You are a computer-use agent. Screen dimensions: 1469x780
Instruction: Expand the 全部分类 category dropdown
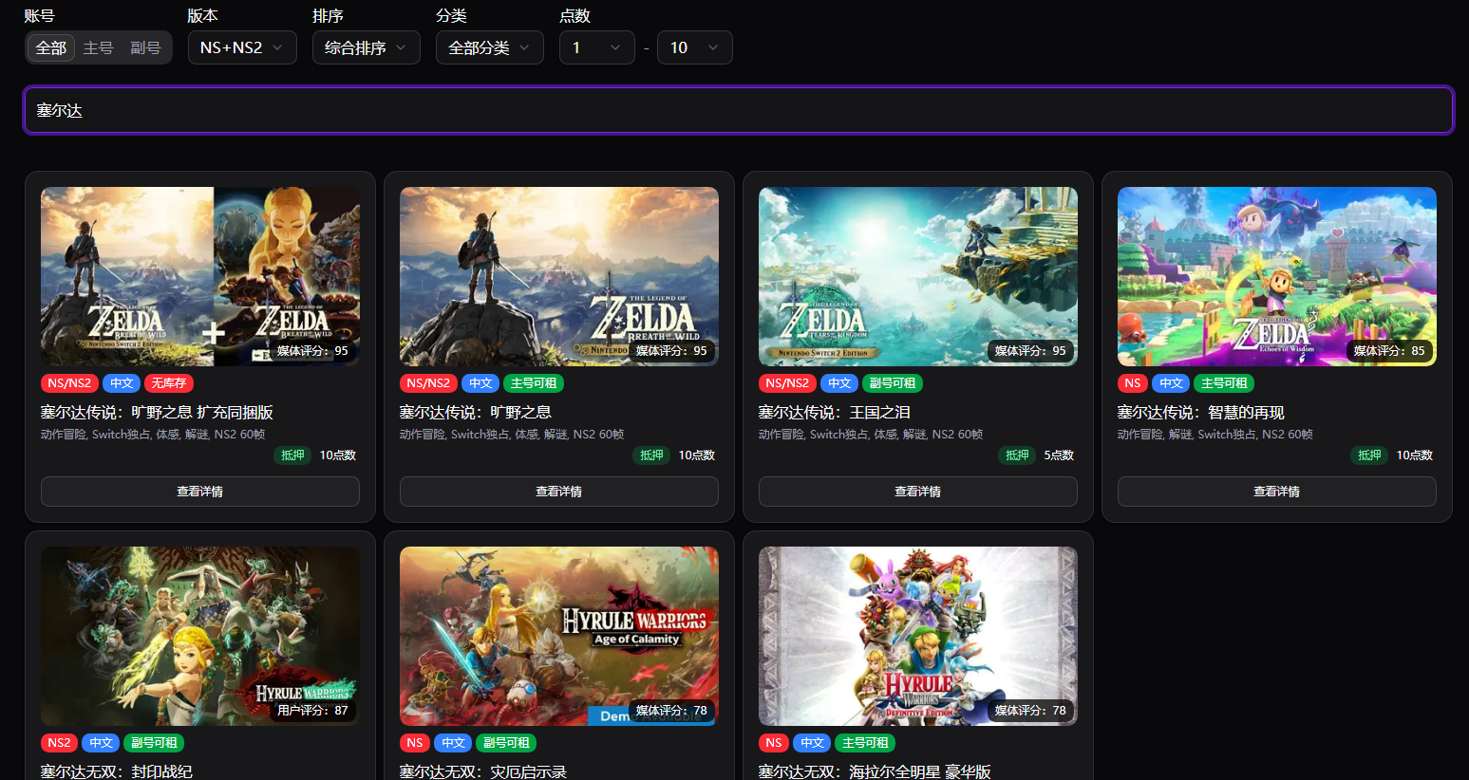tap(489, 47)
